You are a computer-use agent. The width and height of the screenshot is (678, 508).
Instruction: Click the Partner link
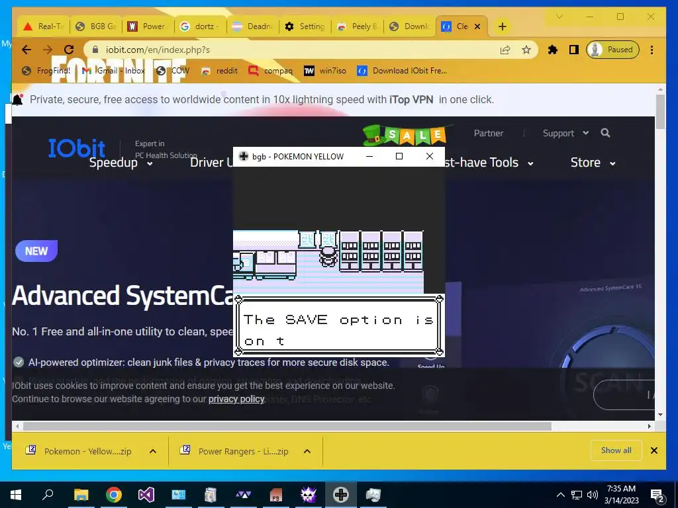pyautogui.click(x=489, y=133)
